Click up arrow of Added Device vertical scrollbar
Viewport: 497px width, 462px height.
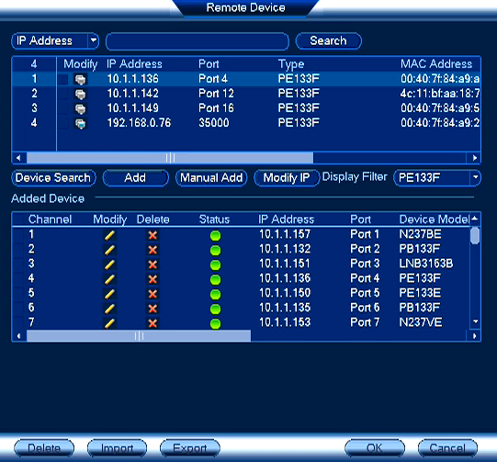coord(475,218)
